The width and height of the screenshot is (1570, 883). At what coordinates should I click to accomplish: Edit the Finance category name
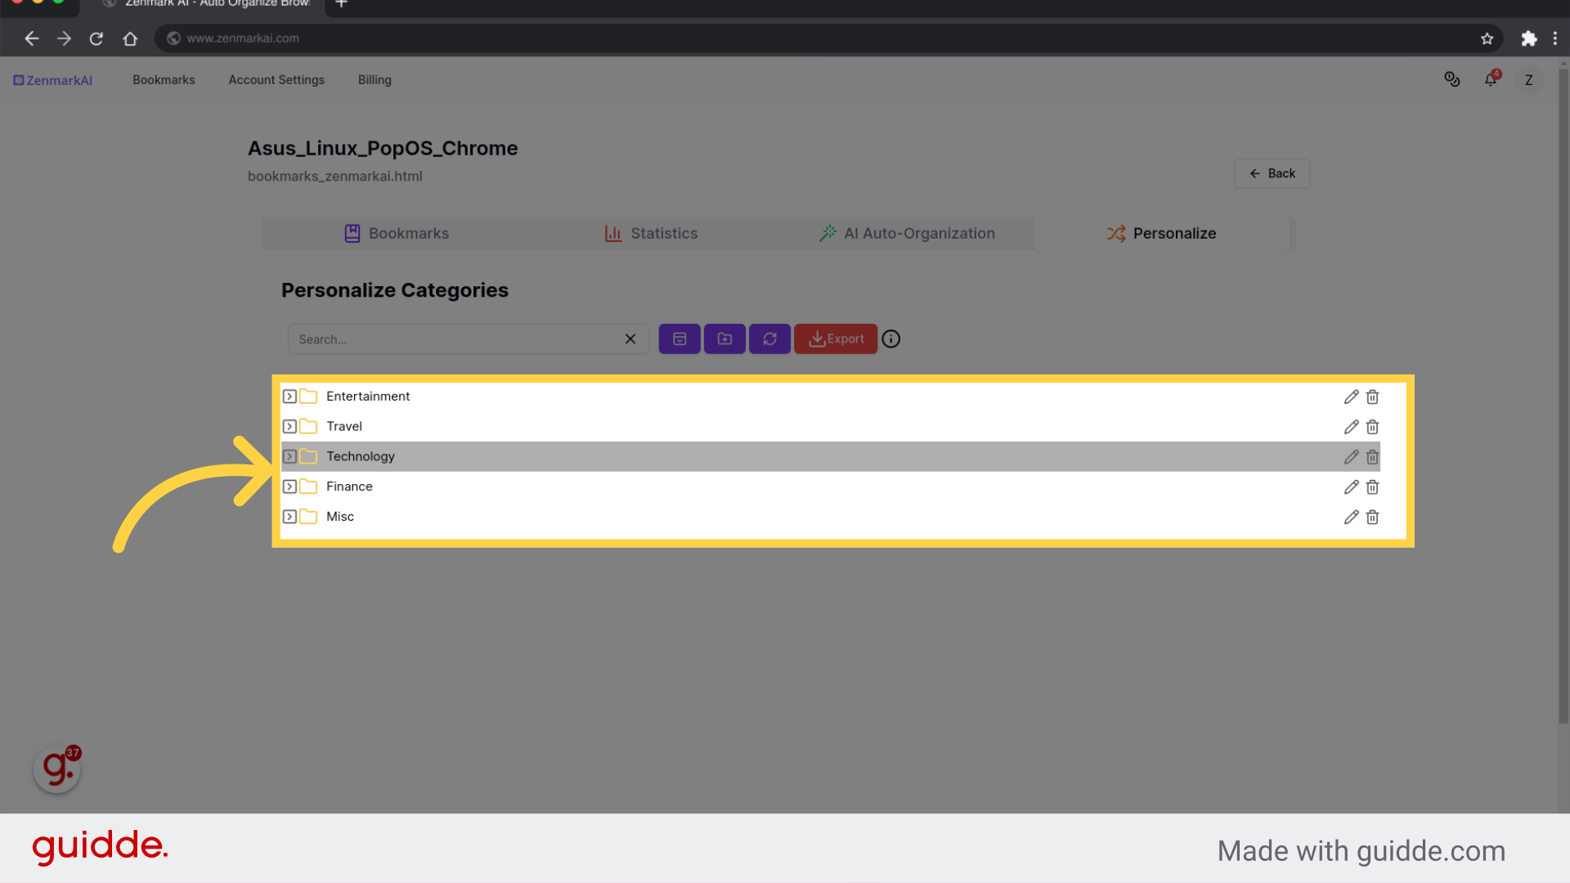(1351, 487)
